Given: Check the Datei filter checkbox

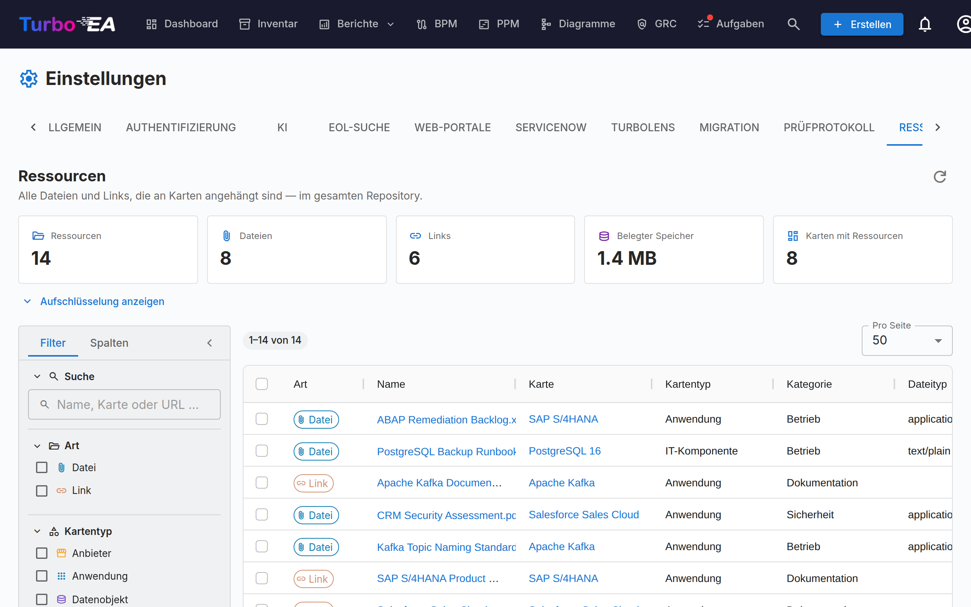Looking at the screenshot, I should point(42,467).
